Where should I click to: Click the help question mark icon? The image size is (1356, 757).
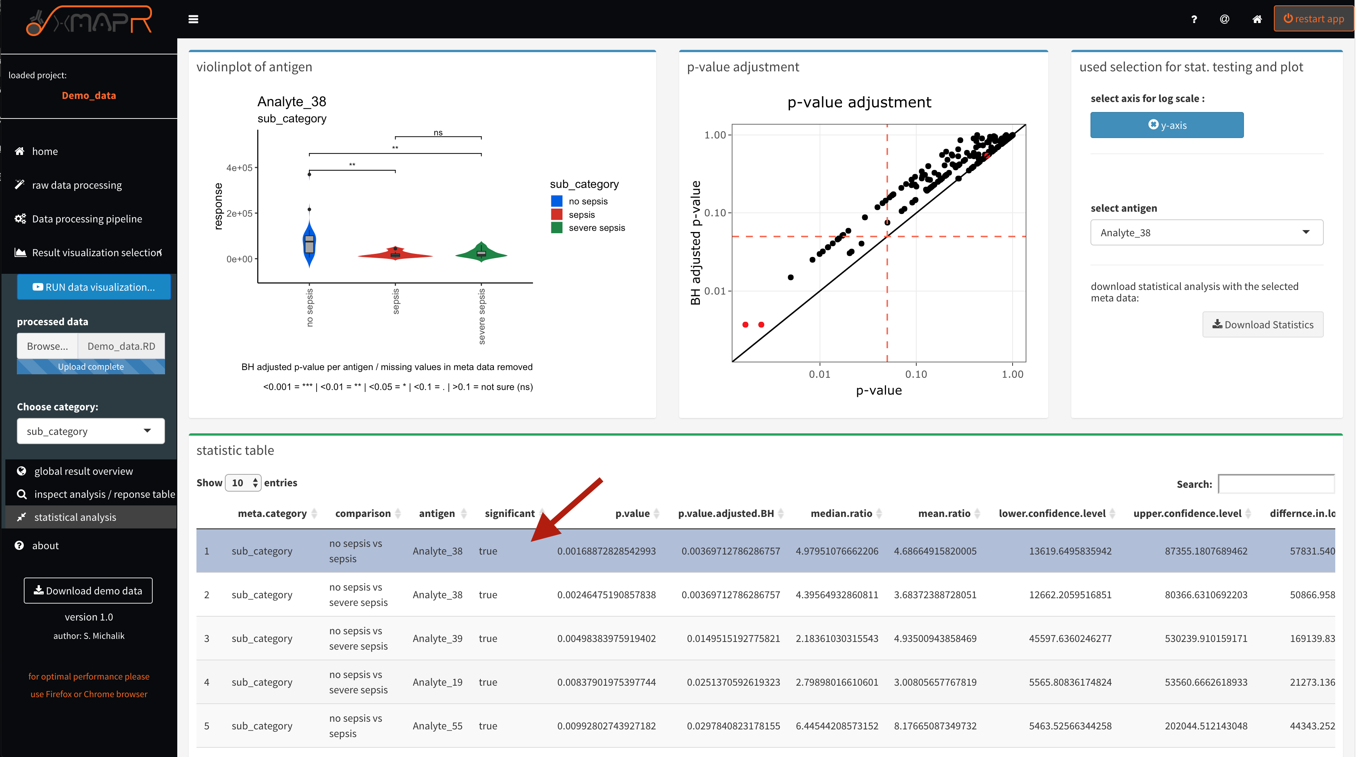tap(1194, 20)
